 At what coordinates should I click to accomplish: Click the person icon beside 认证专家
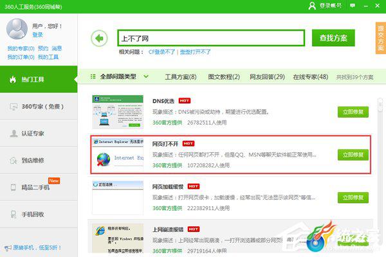click(x=14, y=133)
